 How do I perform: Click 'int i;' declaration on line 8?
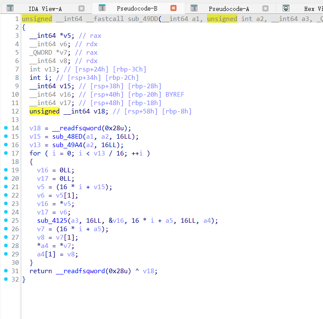(x=41, y=78)
